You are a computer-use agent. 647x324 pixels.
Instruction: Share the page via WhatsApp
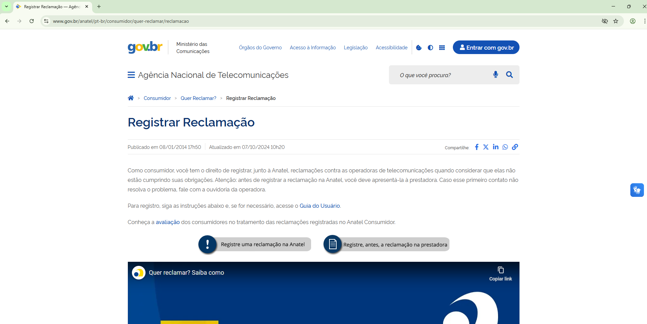point(505,147)
